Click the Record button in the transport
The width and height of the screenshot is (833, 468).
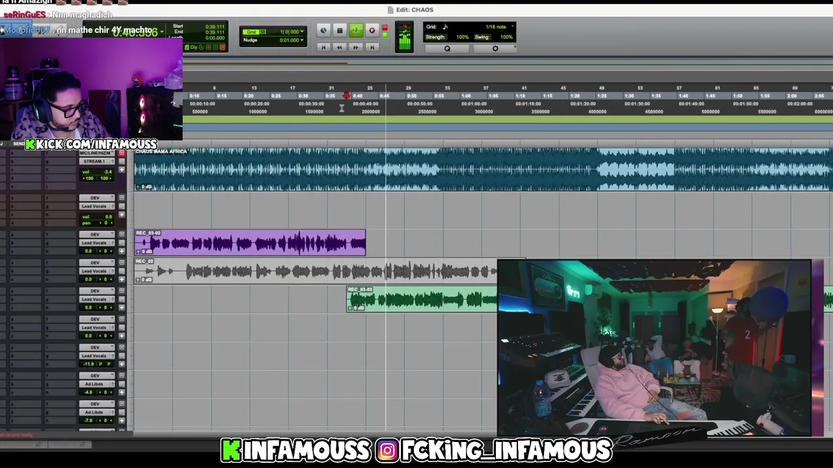tap(372, 31)
